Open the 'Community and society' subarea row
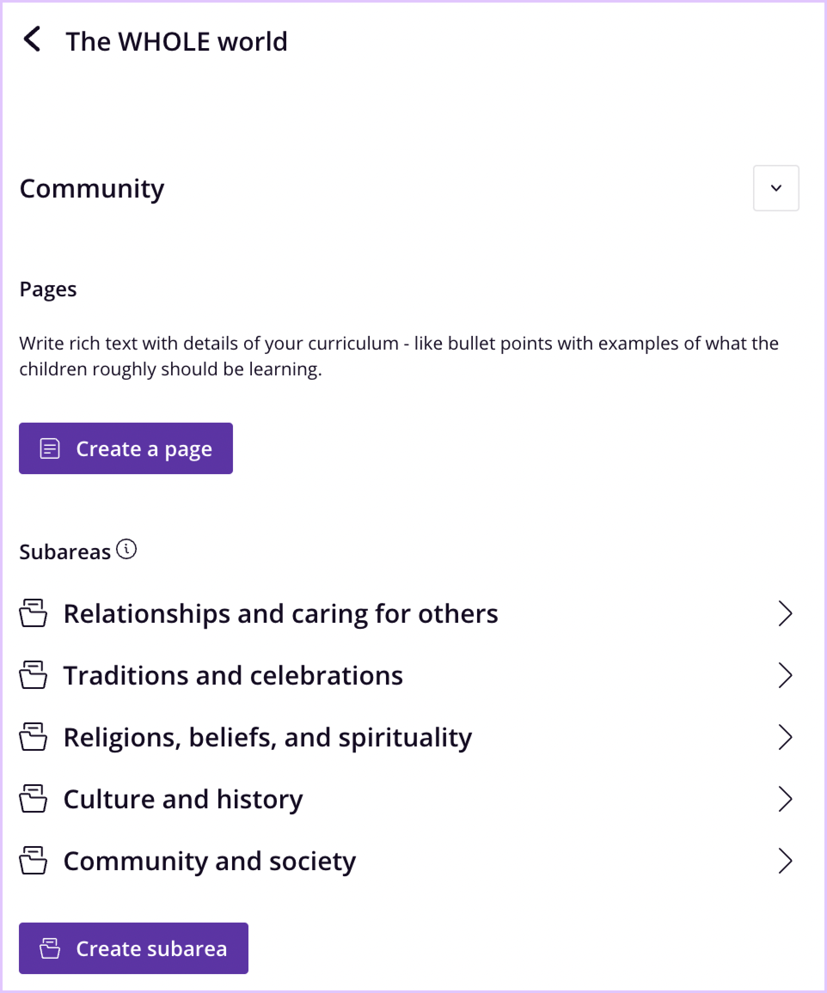Viewport: 827px width, 993px height. (209, 861)
